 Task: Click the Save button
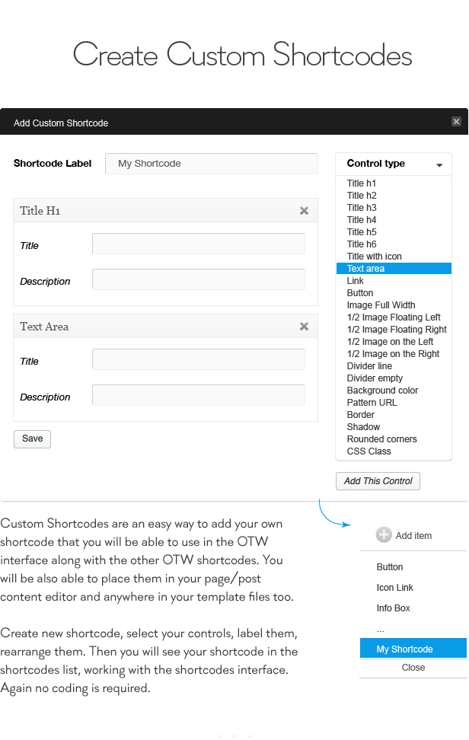coord(32,439)
